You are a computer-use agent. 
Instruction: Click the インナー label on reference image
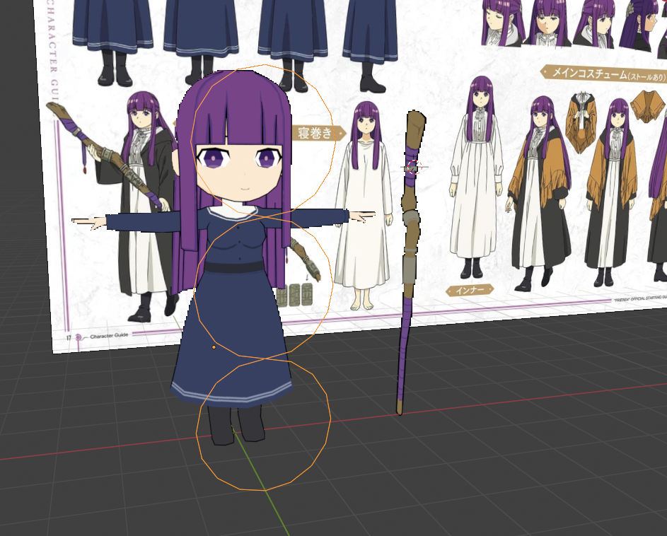tap(470, 291)
